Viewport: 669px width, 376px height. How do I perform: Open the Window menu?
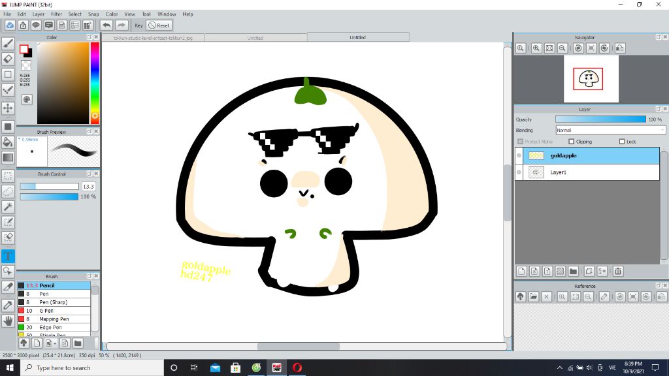pyautogui.click(x=167, y=14)
